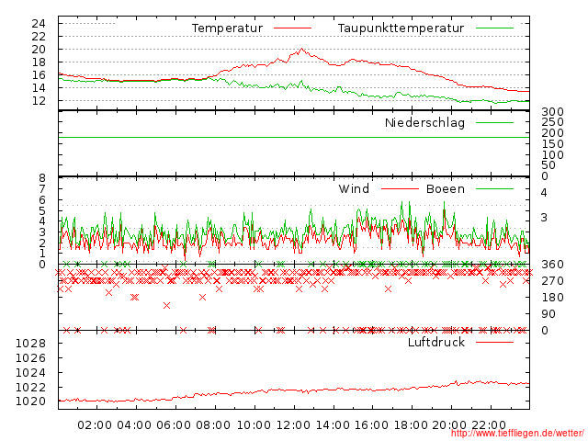Click the 100 precipitation axis value
The image size is (588, 441).
(552, 154)
